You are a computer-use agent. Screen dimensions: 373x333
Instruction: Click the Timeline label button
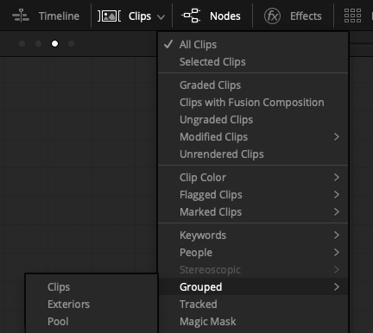click(x=59, y=16)
